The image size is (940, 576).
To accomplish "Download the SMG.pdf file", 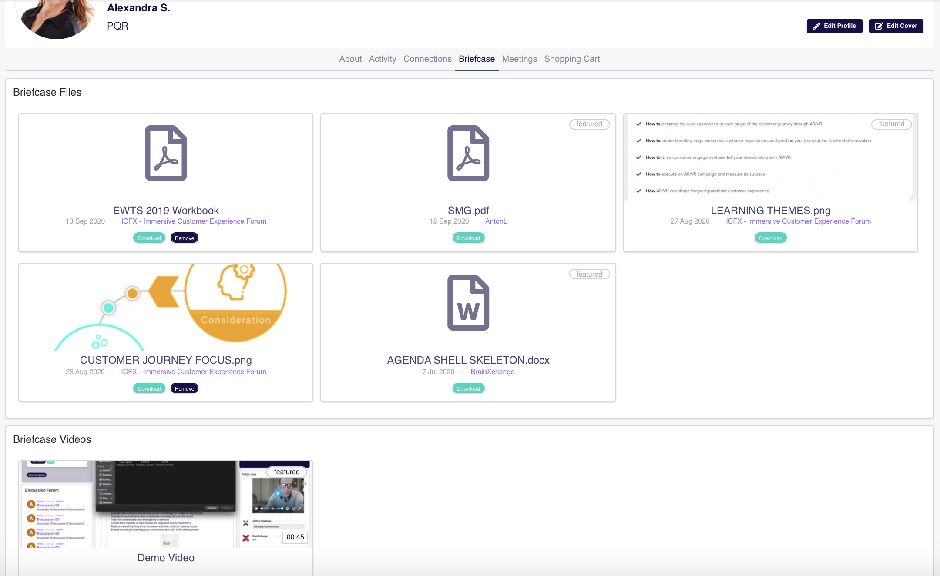I will pos(468,238).
